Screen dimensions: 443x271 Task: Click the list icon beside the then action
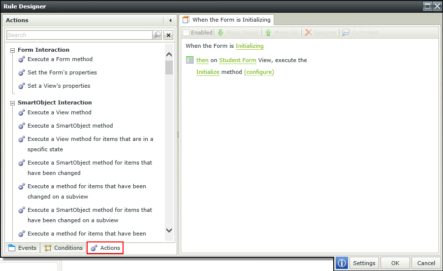coord(190,60)
